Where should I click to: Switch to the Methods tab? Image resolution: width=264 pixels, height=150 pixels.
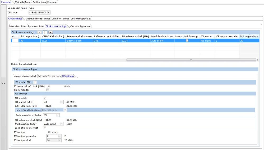[x=19, y=2]
